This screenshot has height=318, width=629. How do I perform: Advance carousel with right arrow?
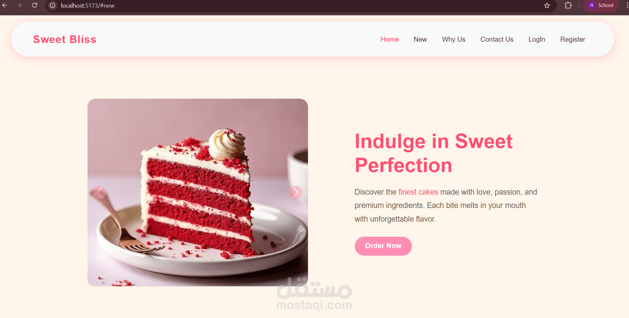[x=296, y=192]
